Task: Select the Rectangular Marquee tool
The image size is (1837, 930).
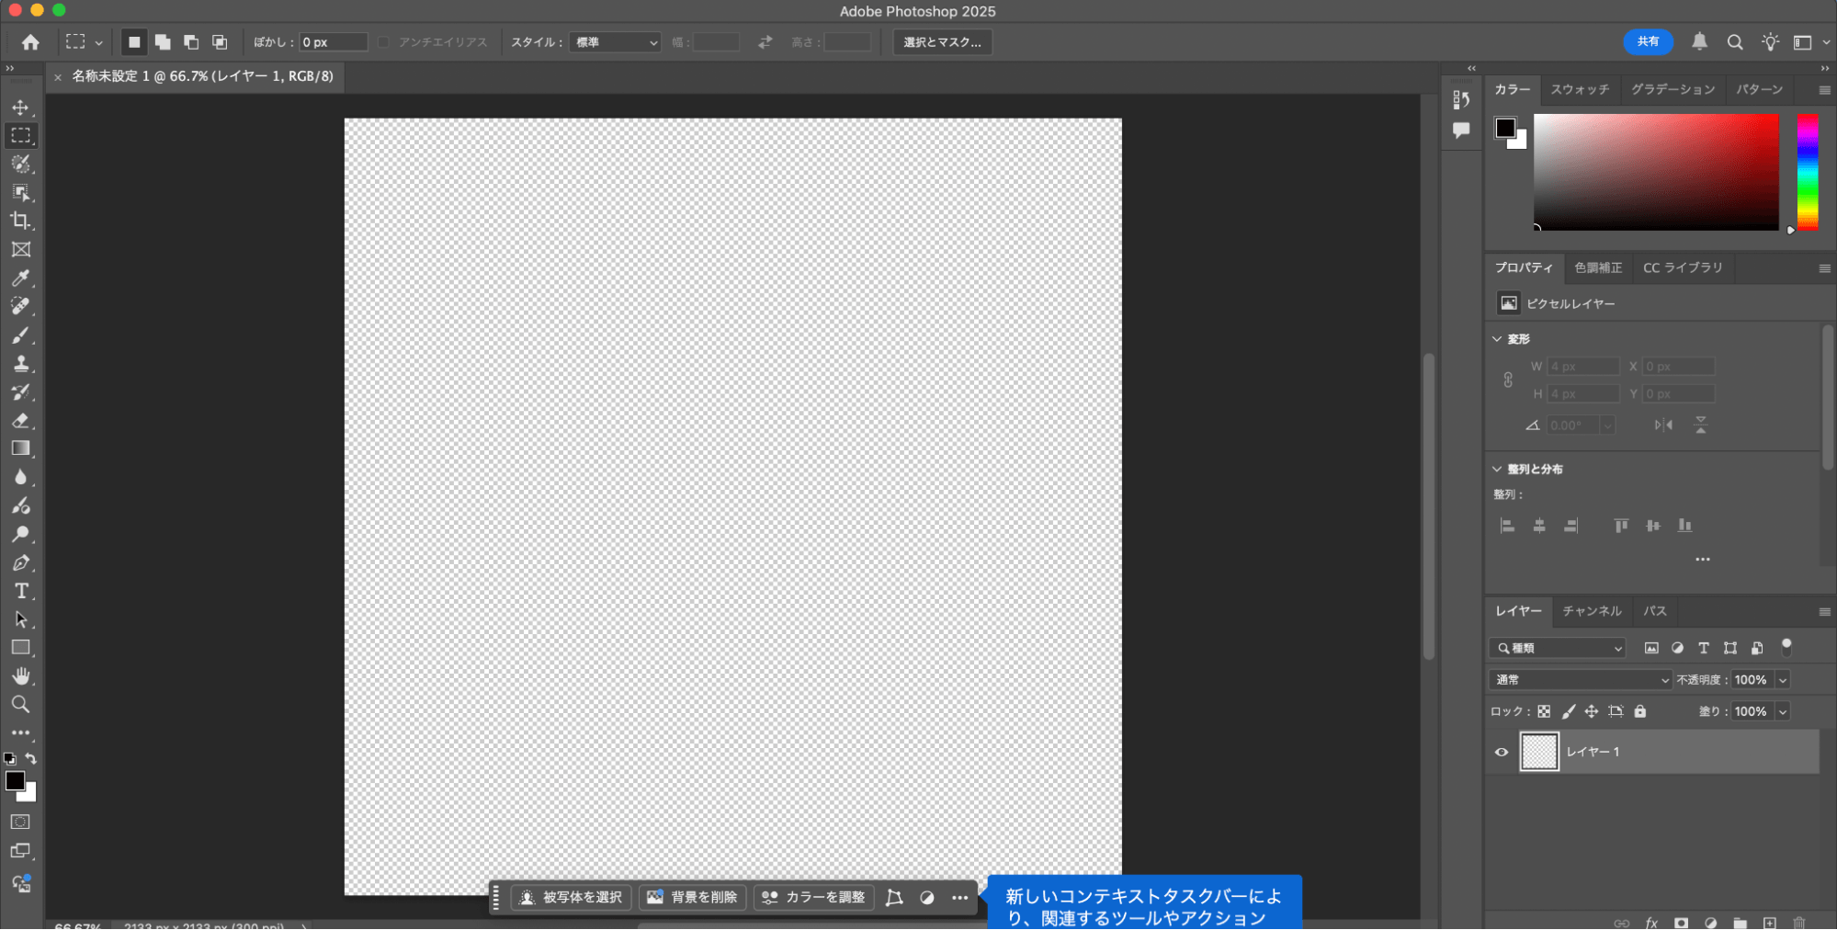Action: (20, 136)
